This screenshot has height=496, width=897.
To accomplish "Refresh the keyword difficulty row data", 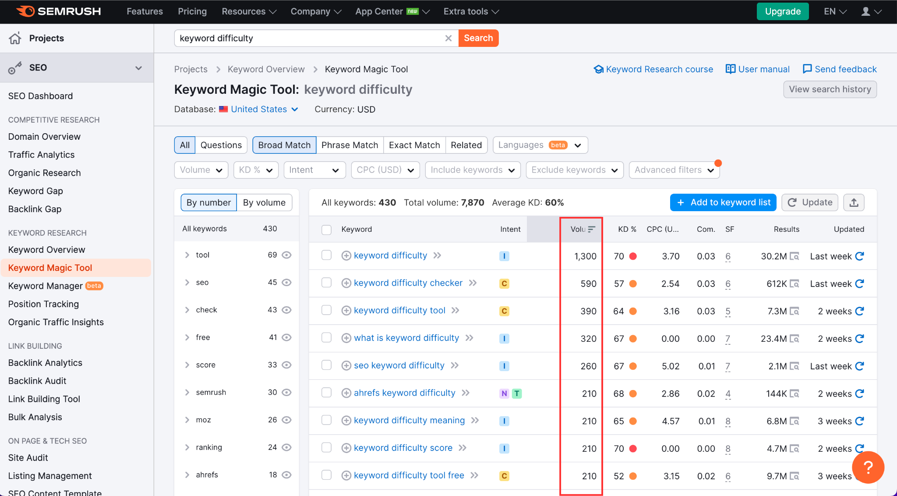I will tap(859, 256).
